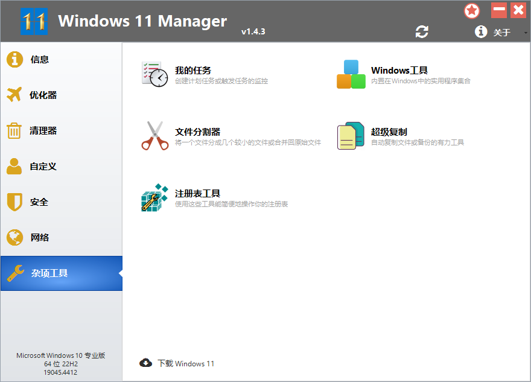Screen dimensions: 531x382
Task: Click the red star favorite icon
Action: (472, 10)
